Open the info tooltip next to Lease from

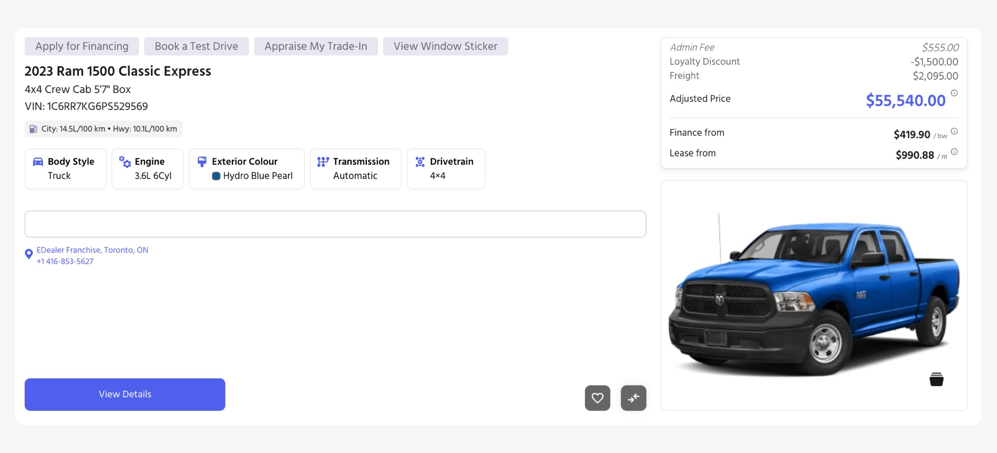954,152
